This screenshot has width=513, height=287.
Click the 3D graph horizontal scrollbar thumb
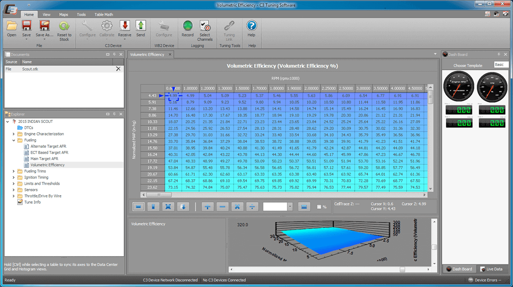(x=402, y=269)
